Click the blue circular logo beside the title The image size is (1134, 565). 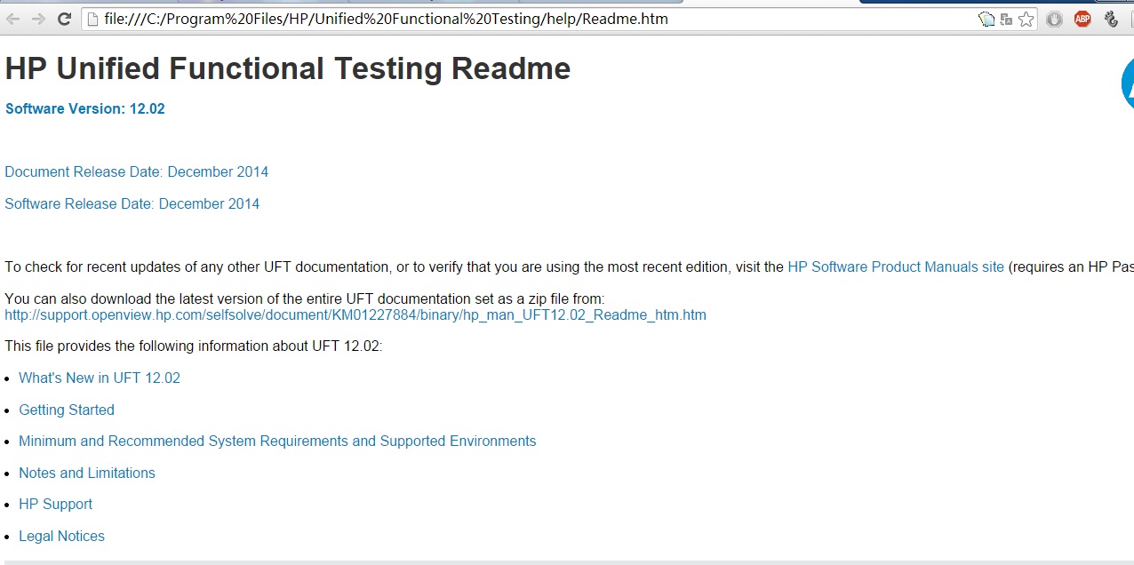point(1127,84)
